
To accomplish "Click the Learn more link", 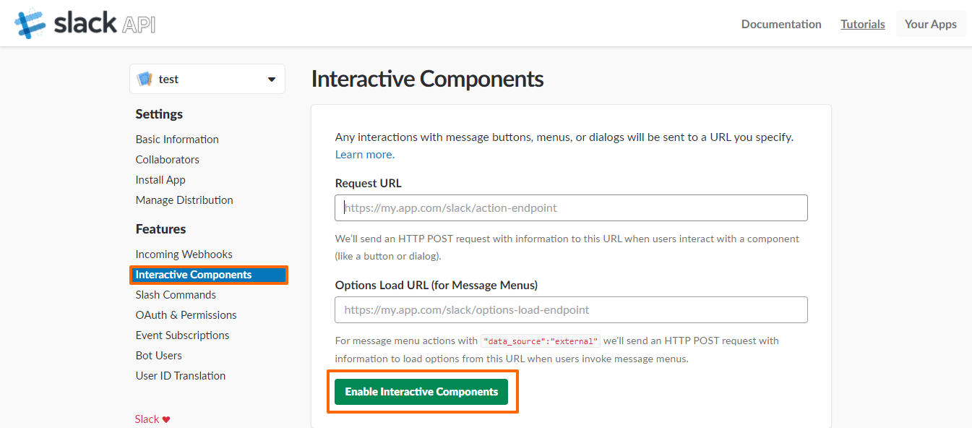I will [x=364, y=154].
